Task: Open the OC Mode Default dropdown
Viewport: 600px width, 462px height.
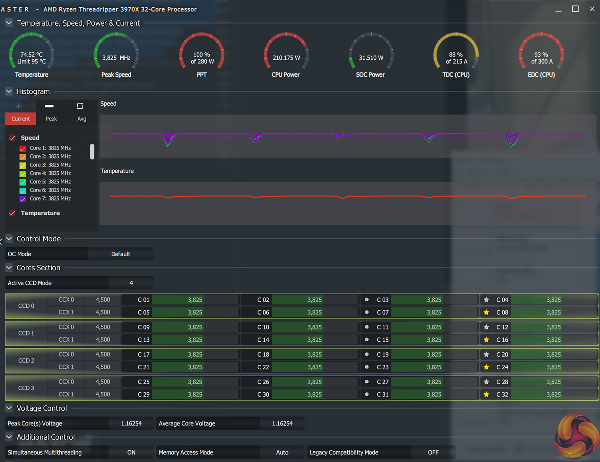Action: [121, 254]
